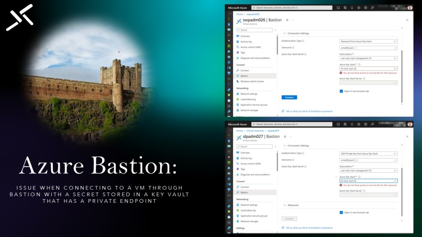The height and width of the screenshot is (237, 422).
Task: Open SSH Private Key from Azure Key Vault dropdown
Action: 368,153
